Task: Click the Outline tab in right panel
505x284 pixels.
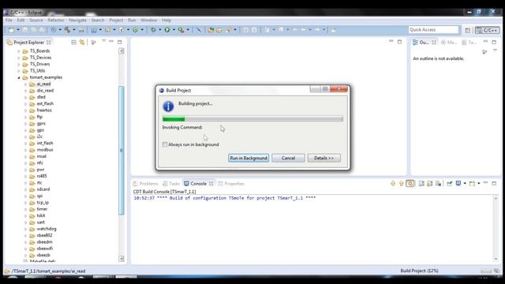Action: [x=425, y=42]
